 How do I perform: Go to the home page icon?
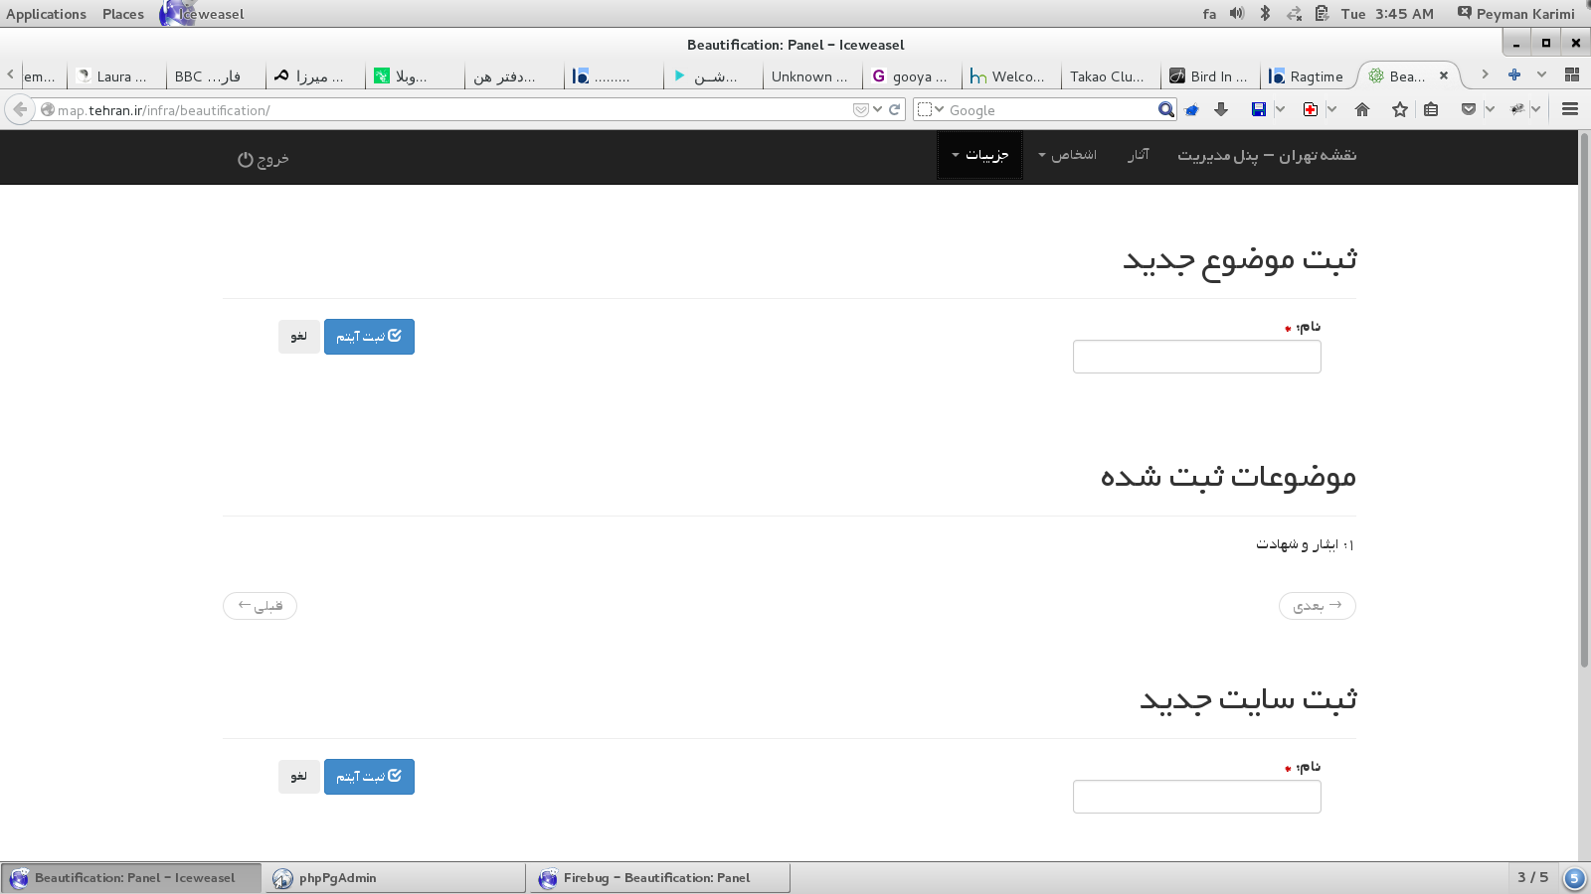[1362, 110]
